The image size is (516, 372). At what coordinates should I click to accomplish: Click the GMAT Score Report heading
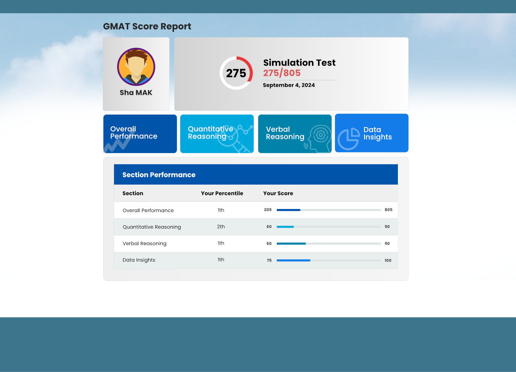pos(147,26)
